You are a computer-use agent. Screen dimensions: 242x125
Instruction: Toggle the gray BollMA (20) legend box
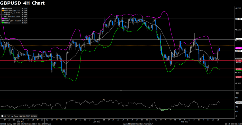(x=3, y=21)
